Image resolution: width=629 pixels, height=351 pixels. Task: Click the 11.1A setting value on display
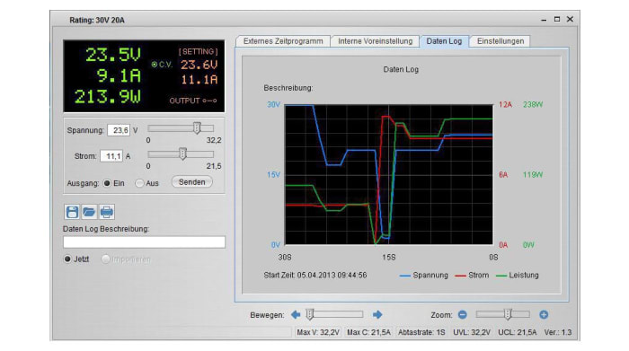click(199, 80)
